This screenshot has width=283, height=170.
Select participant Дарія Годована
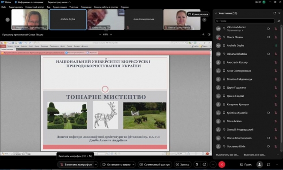click(246, 87)
